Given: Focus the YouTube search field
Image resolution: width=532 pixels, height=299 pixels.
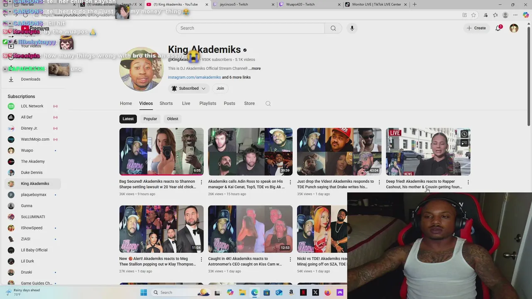Looking at the screenshot, I should click(x=250, y=28).
